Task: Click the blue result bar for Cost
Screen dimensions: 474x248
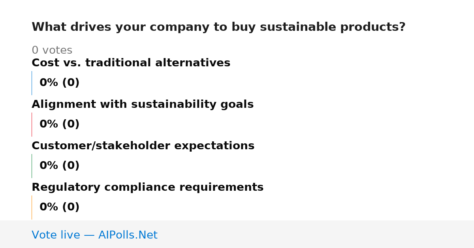Action: click(x=32, y=83)
